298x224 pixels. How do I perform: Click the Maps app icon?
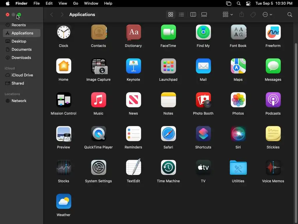coord(238,66)
